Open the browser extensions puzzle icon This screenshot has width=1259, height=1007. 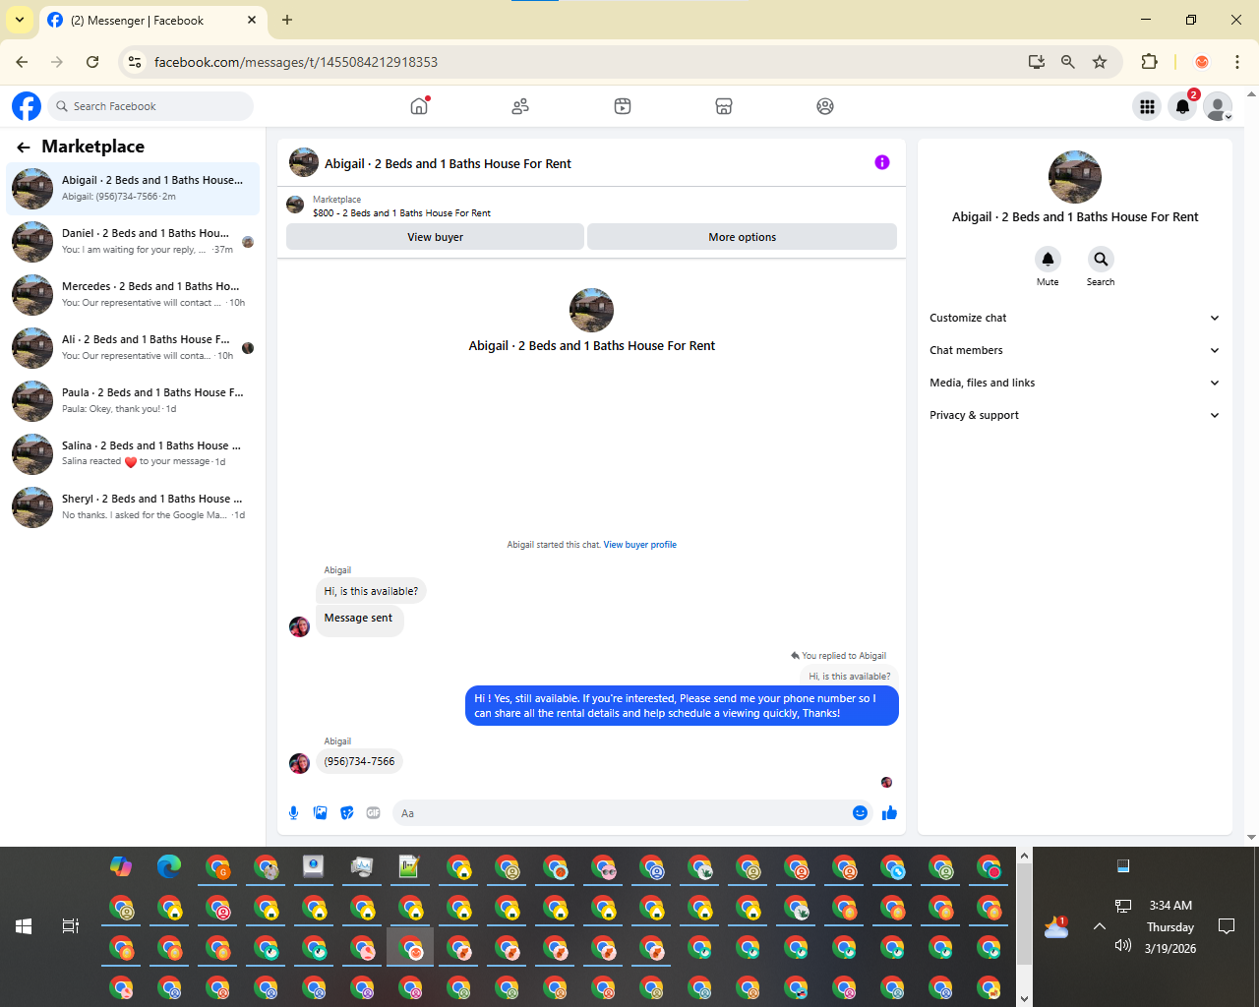1149,62
